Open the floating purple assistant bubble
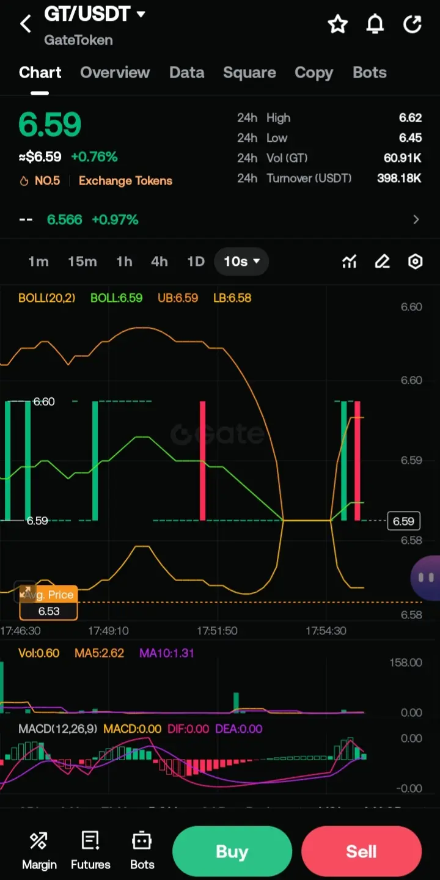 point(426,577)
